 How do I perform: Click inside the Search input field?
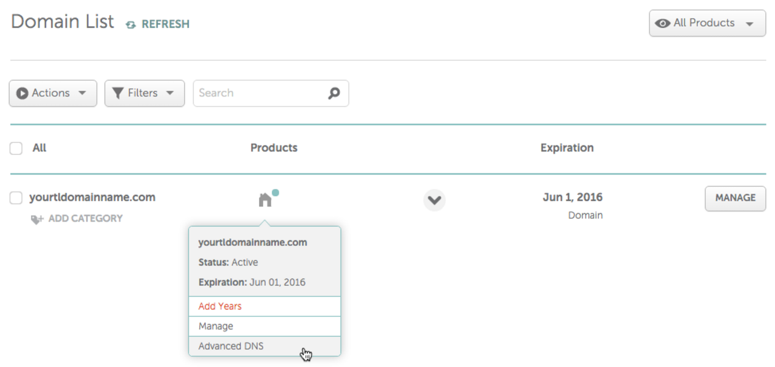click(254, 93)
